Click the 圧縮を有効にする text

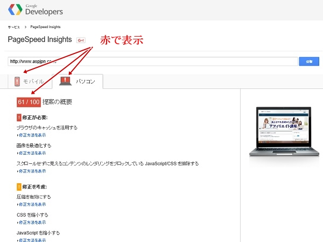(33, 197)
